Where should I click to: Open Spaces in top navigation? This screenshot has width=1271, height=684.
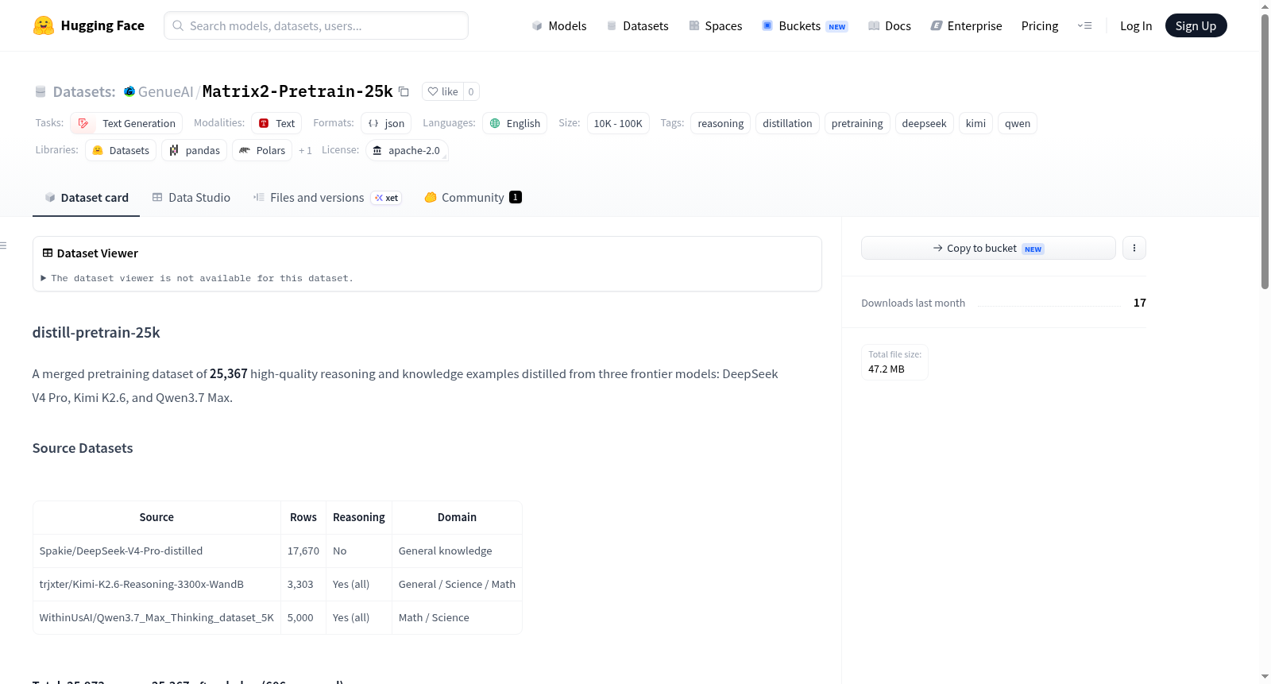click(x=715, y=25)
